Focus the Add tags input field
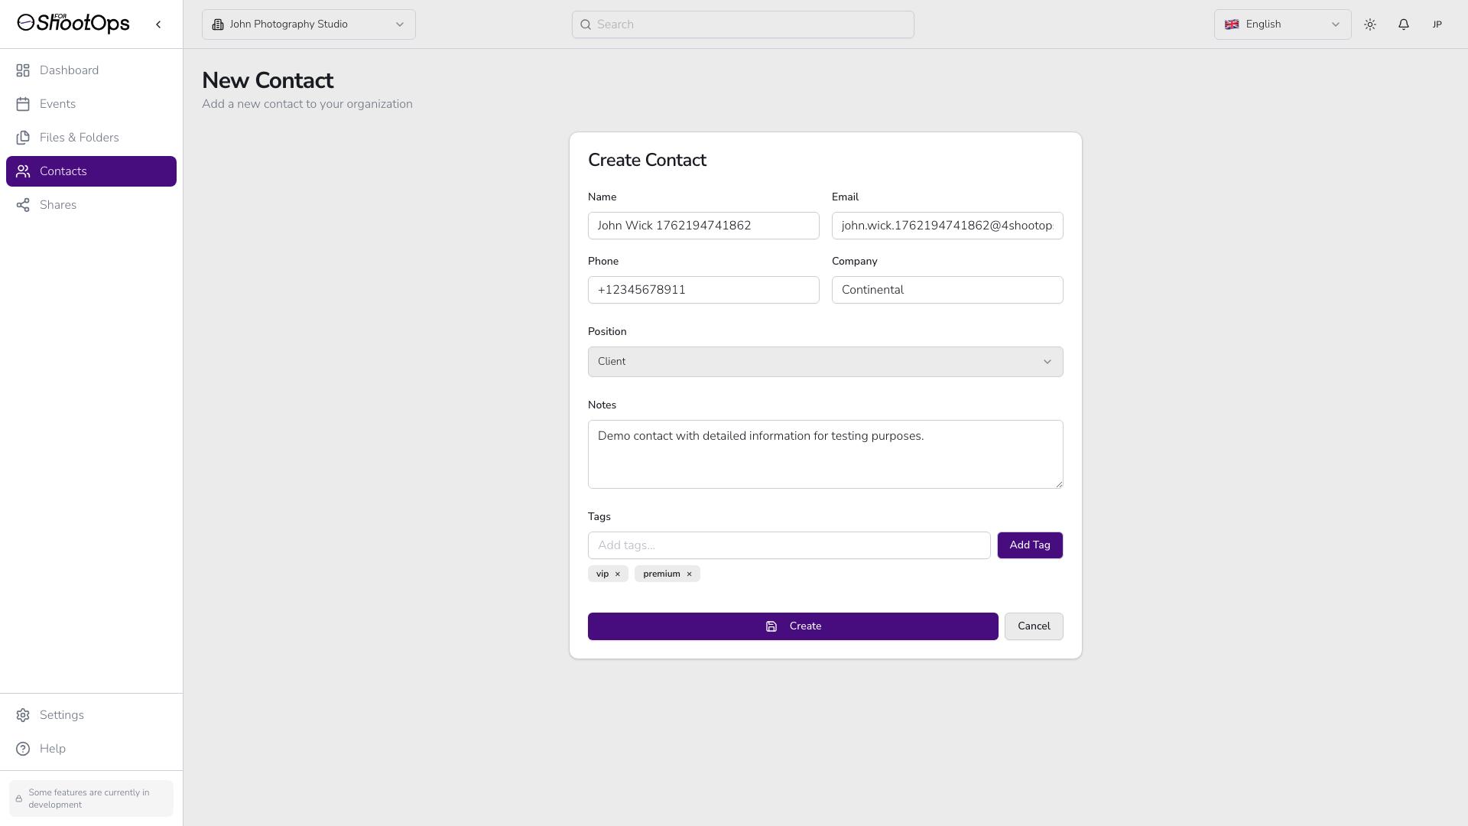 [x=788, y=545]
